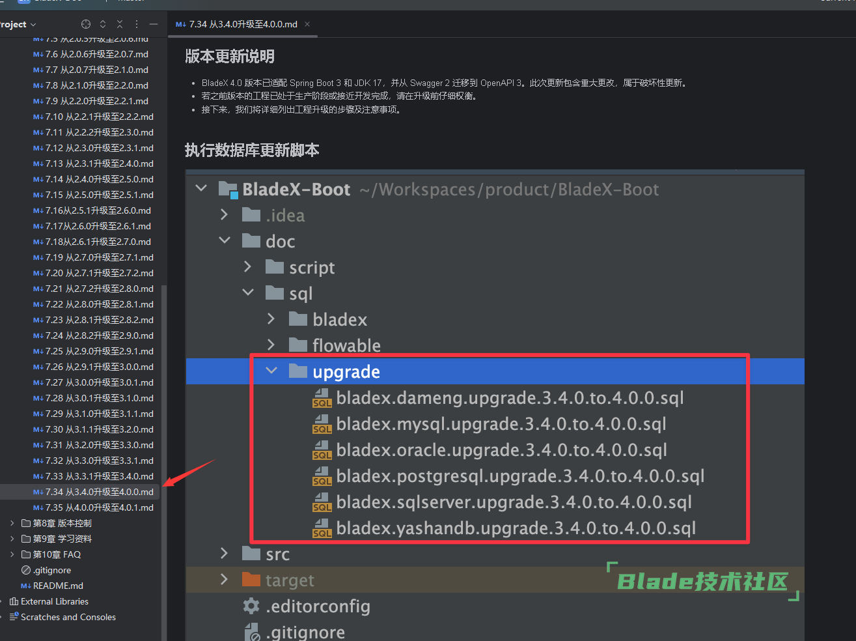Open 7.30 从3.1.1升级至3.2.0.md file
Screen dimensions: 856x641
(x=100, y=429)
